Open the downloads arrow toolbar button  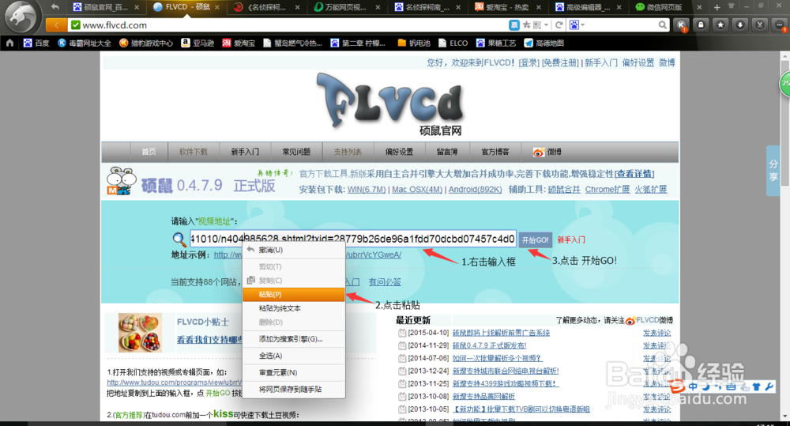(740, 25)
